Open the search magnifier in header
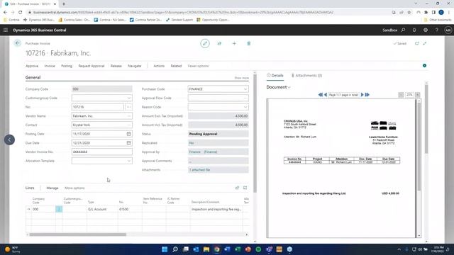Screen dimensions: 454x255 [403, 30]
